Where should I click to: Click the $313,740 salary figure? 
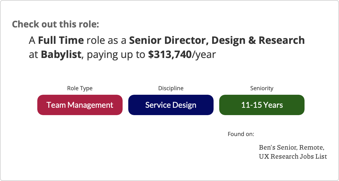coord(170,54)
